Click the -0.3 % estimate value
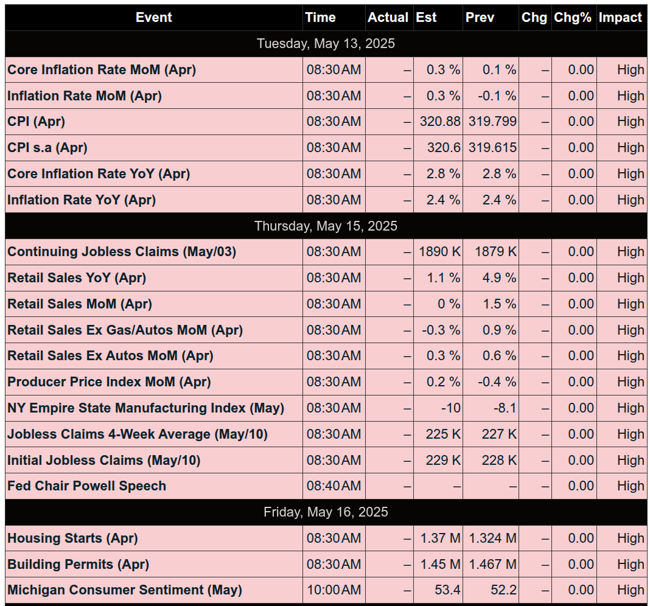 pyautogui.click(x=441, y=330)
